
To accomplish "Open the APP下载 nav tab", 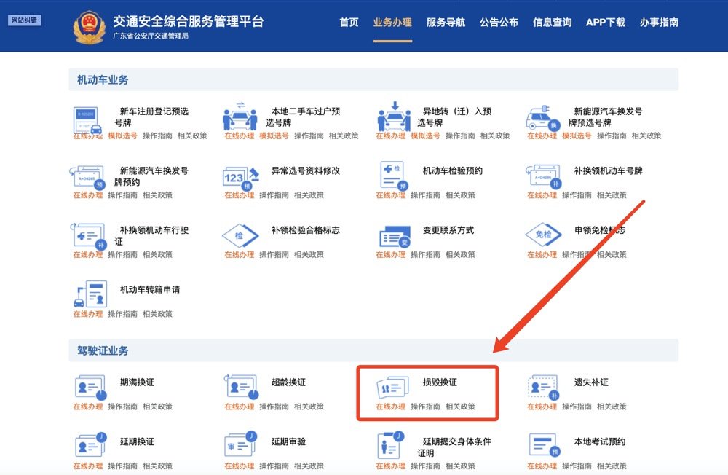I will tap(606, 23).
